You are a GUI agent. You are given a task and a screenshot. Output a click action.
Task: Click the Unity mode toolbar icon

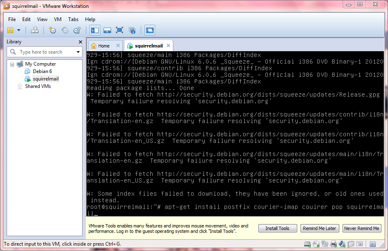click(x=132, y=31)
